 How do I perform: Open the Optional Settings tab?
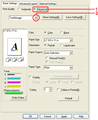[48, 4]
